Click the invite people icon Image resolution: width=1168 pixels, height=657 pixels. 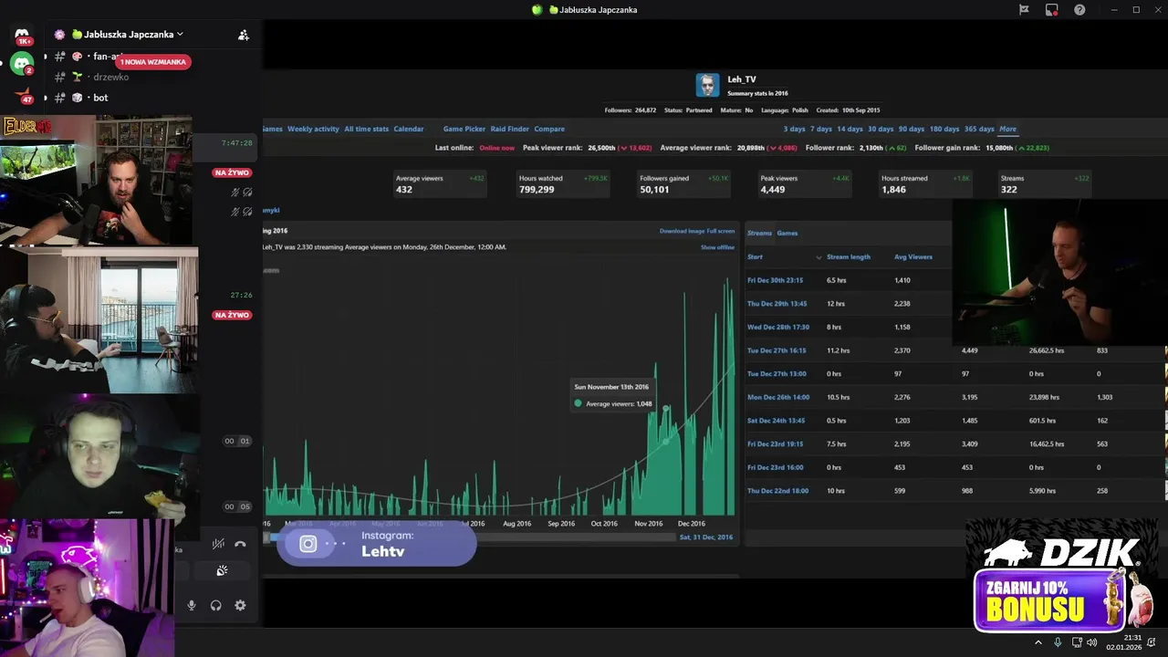pos(244,35)
